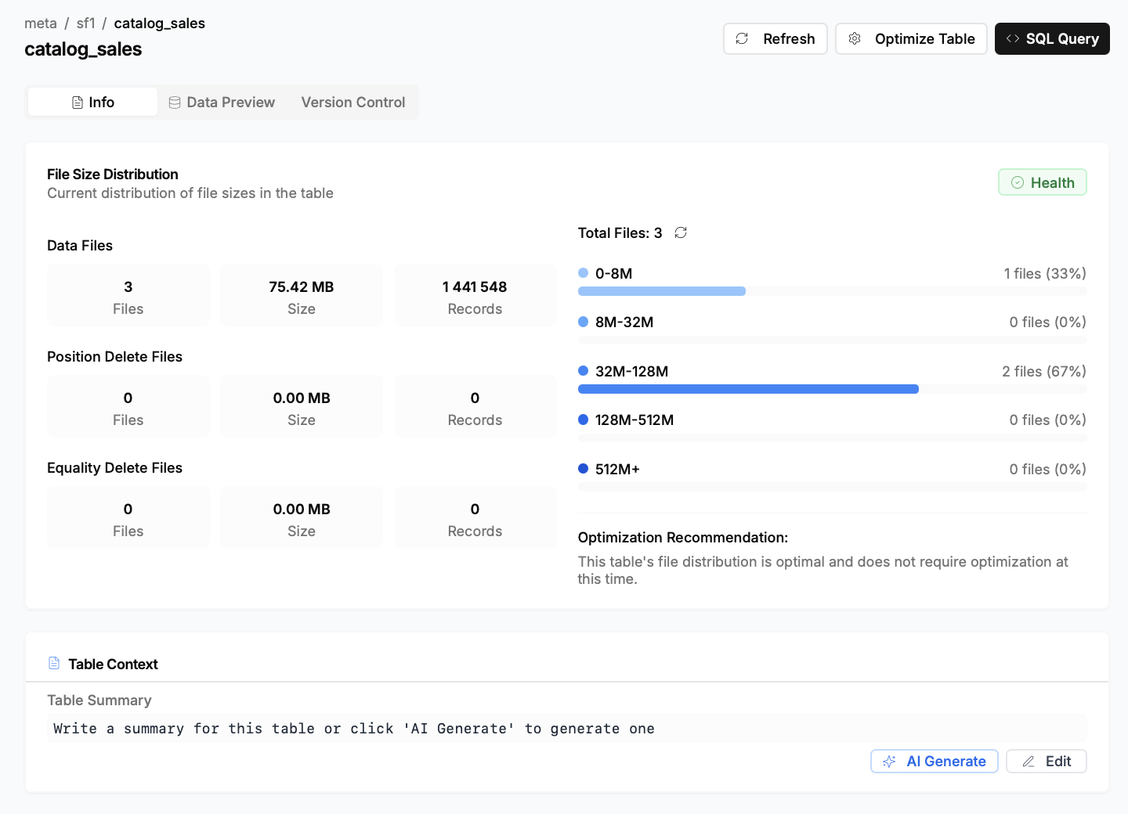
Task: Switch to the Version Control tab
Action: click(x=352, y=103)
